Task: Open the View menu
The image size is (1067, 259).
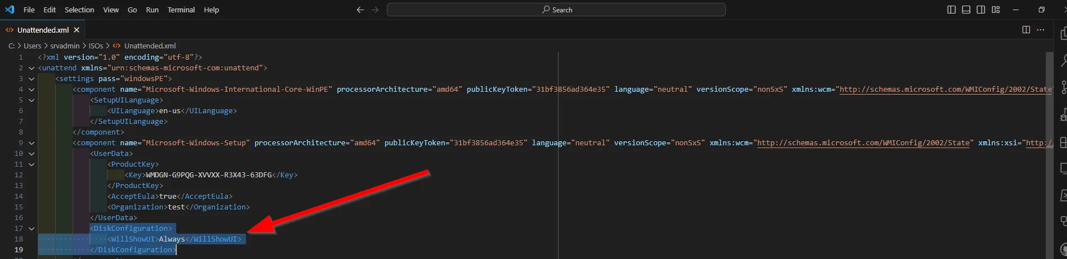Action: pyautogui.click(x=111, y=10)
